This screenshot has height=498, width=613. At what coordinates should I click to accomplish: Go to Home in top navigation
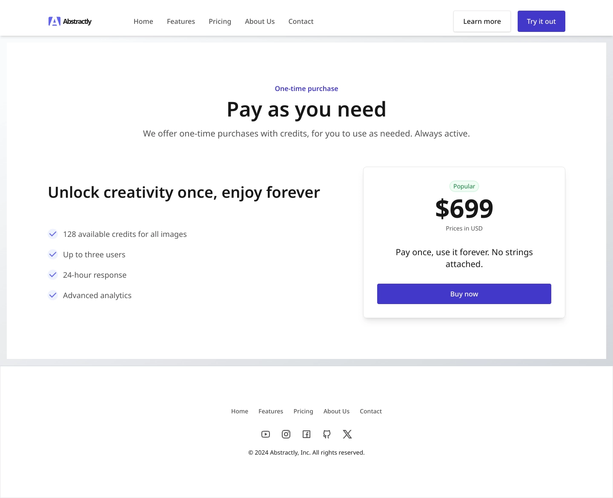pos(143,21)
